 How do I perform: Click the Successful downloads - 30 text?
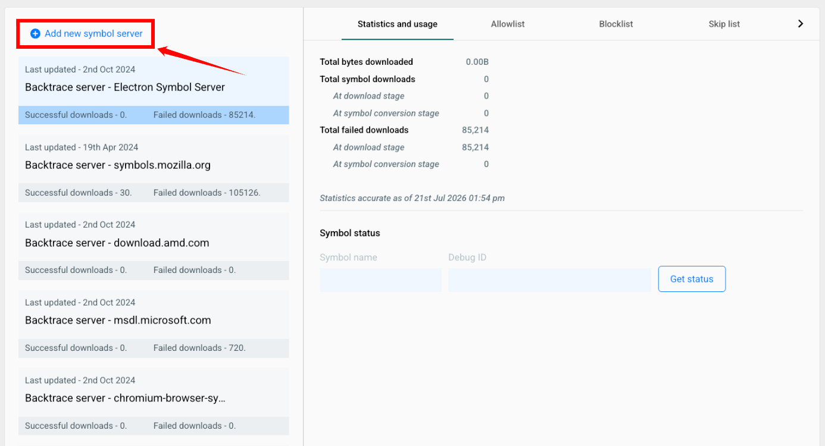79,193
